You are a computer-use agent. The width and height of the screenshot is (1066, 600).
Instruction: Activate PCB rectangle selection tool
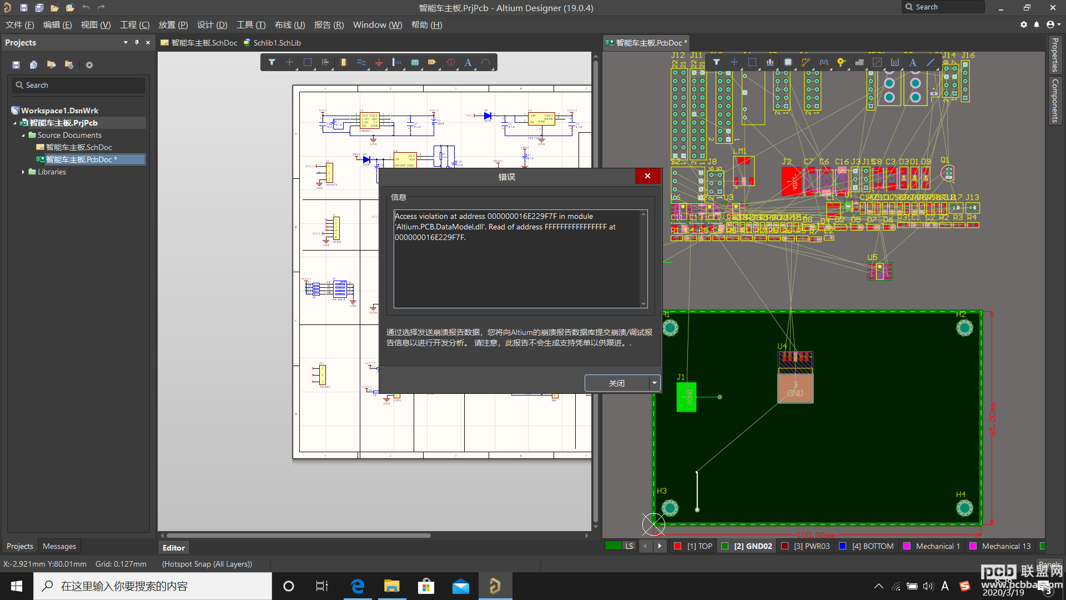click(752, 62)
